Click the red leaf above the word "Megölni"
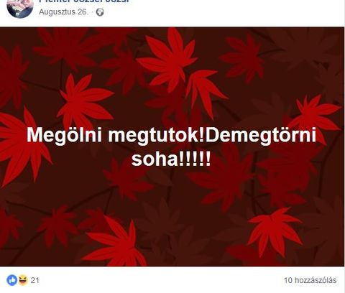This screenshot has width=345, height=293. (84, 101)
